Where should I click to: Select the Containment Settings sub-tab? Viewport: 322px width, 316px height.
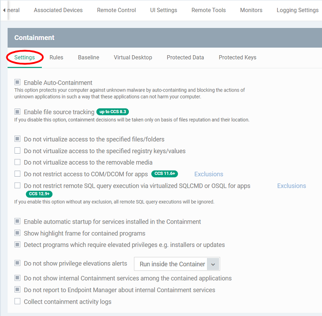(24, 57)
